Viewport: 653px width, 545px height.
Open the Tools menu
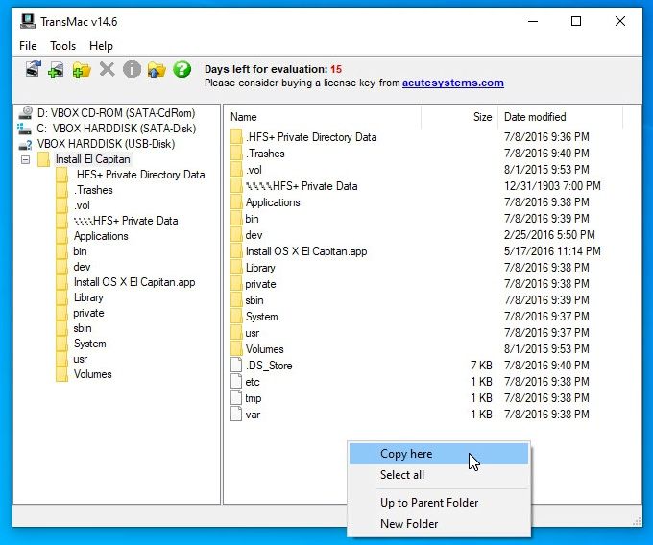(x=63, y=46)
